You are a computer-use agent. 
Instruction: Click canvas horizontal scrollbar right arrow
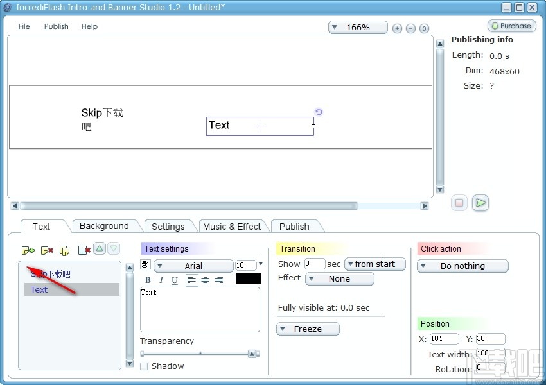click(x=425, y=206)
